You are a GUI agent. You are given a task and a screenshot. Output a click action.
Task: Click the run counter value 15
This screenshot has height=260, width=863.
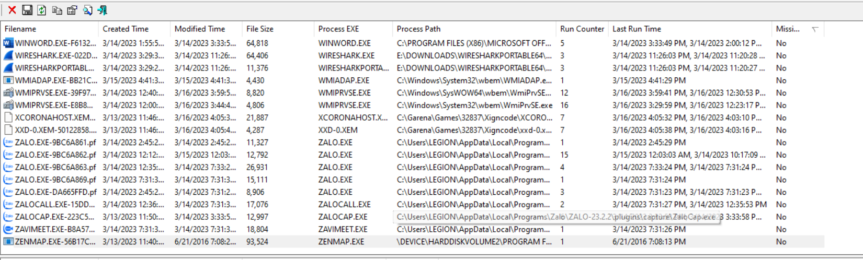pyautogui.click(x=564, y=155)
